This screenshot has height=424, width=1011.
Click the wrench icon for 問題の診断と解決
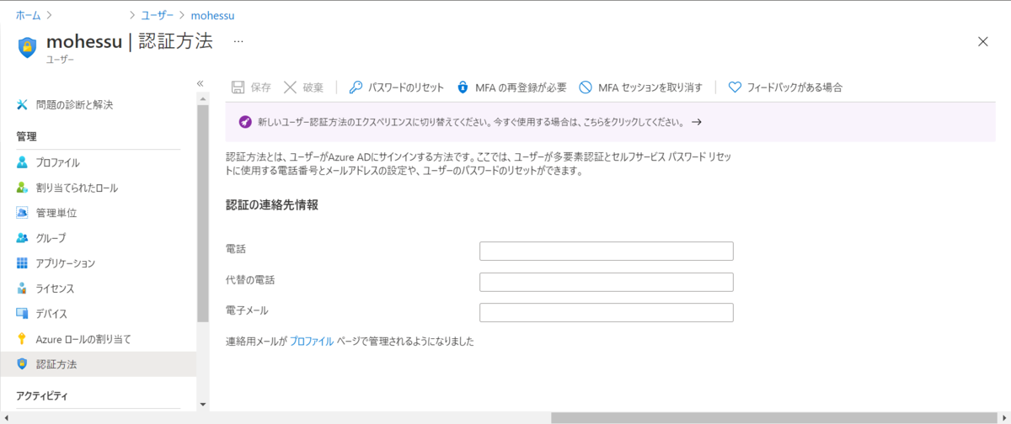[x=23, y=104]
